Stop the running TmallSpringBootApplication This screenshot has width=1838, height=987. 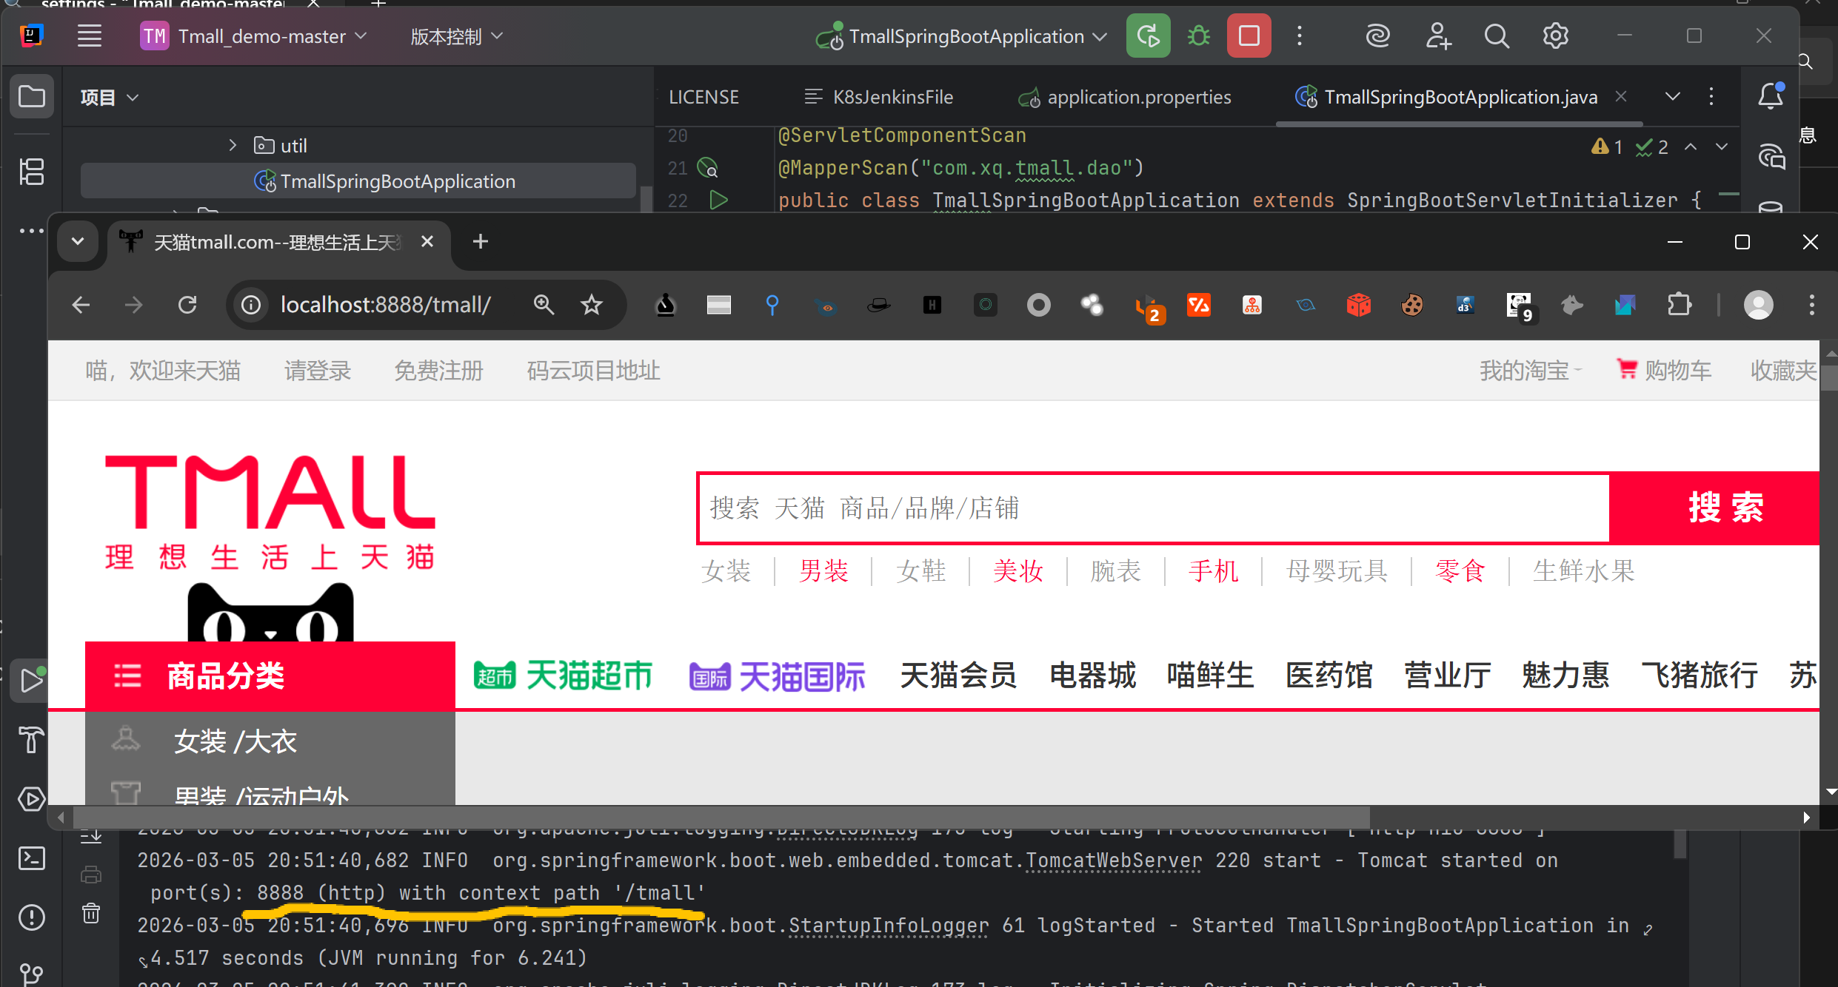[1249, 36]
